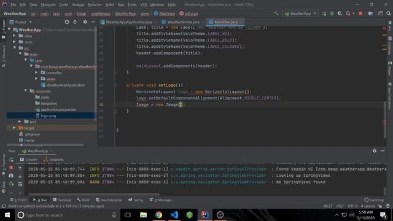Open the File menu
The width and height of the screenshot is (393, 221).
click(x=14, y=5)
